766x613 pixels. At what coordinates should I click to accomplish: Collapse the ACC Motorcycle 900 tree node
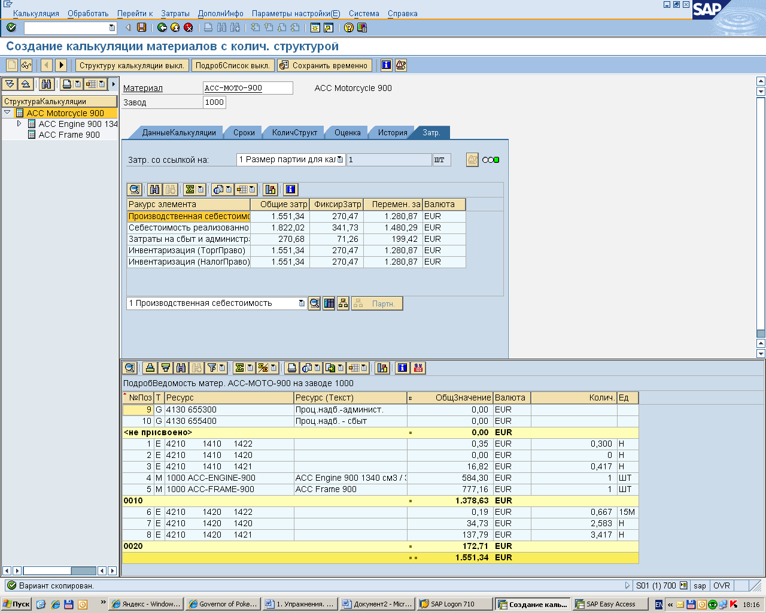(x=7, y=113)
